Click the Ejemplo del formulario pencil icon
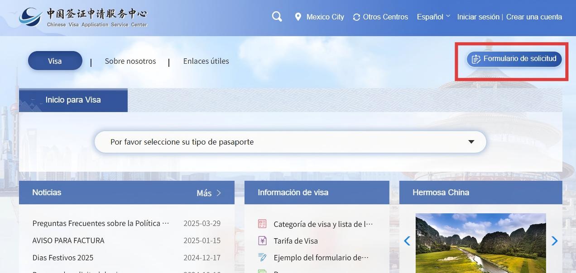Screen dimensions: 576x273 pyautogui.click(x=262, y=258)
